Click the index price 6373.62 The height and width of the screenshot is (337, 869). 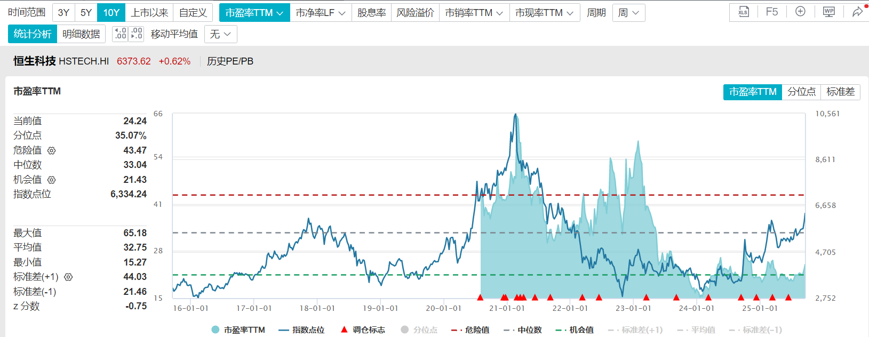134,61
